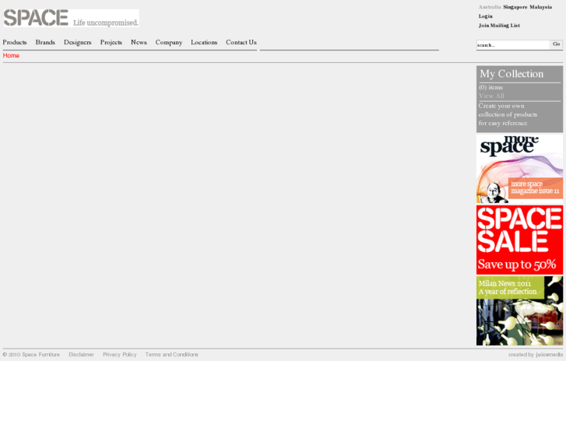Switch to the Singapore site
Screen dimensions: 566x424
[x=515, y=7]
